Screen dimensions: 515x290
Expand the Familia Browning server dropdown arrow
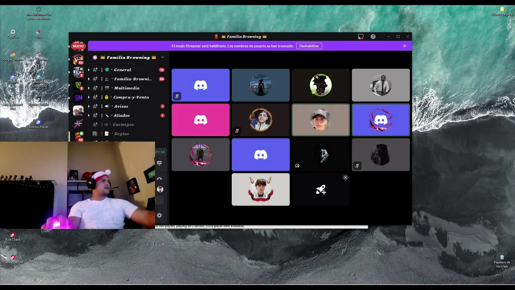[163, 57]
